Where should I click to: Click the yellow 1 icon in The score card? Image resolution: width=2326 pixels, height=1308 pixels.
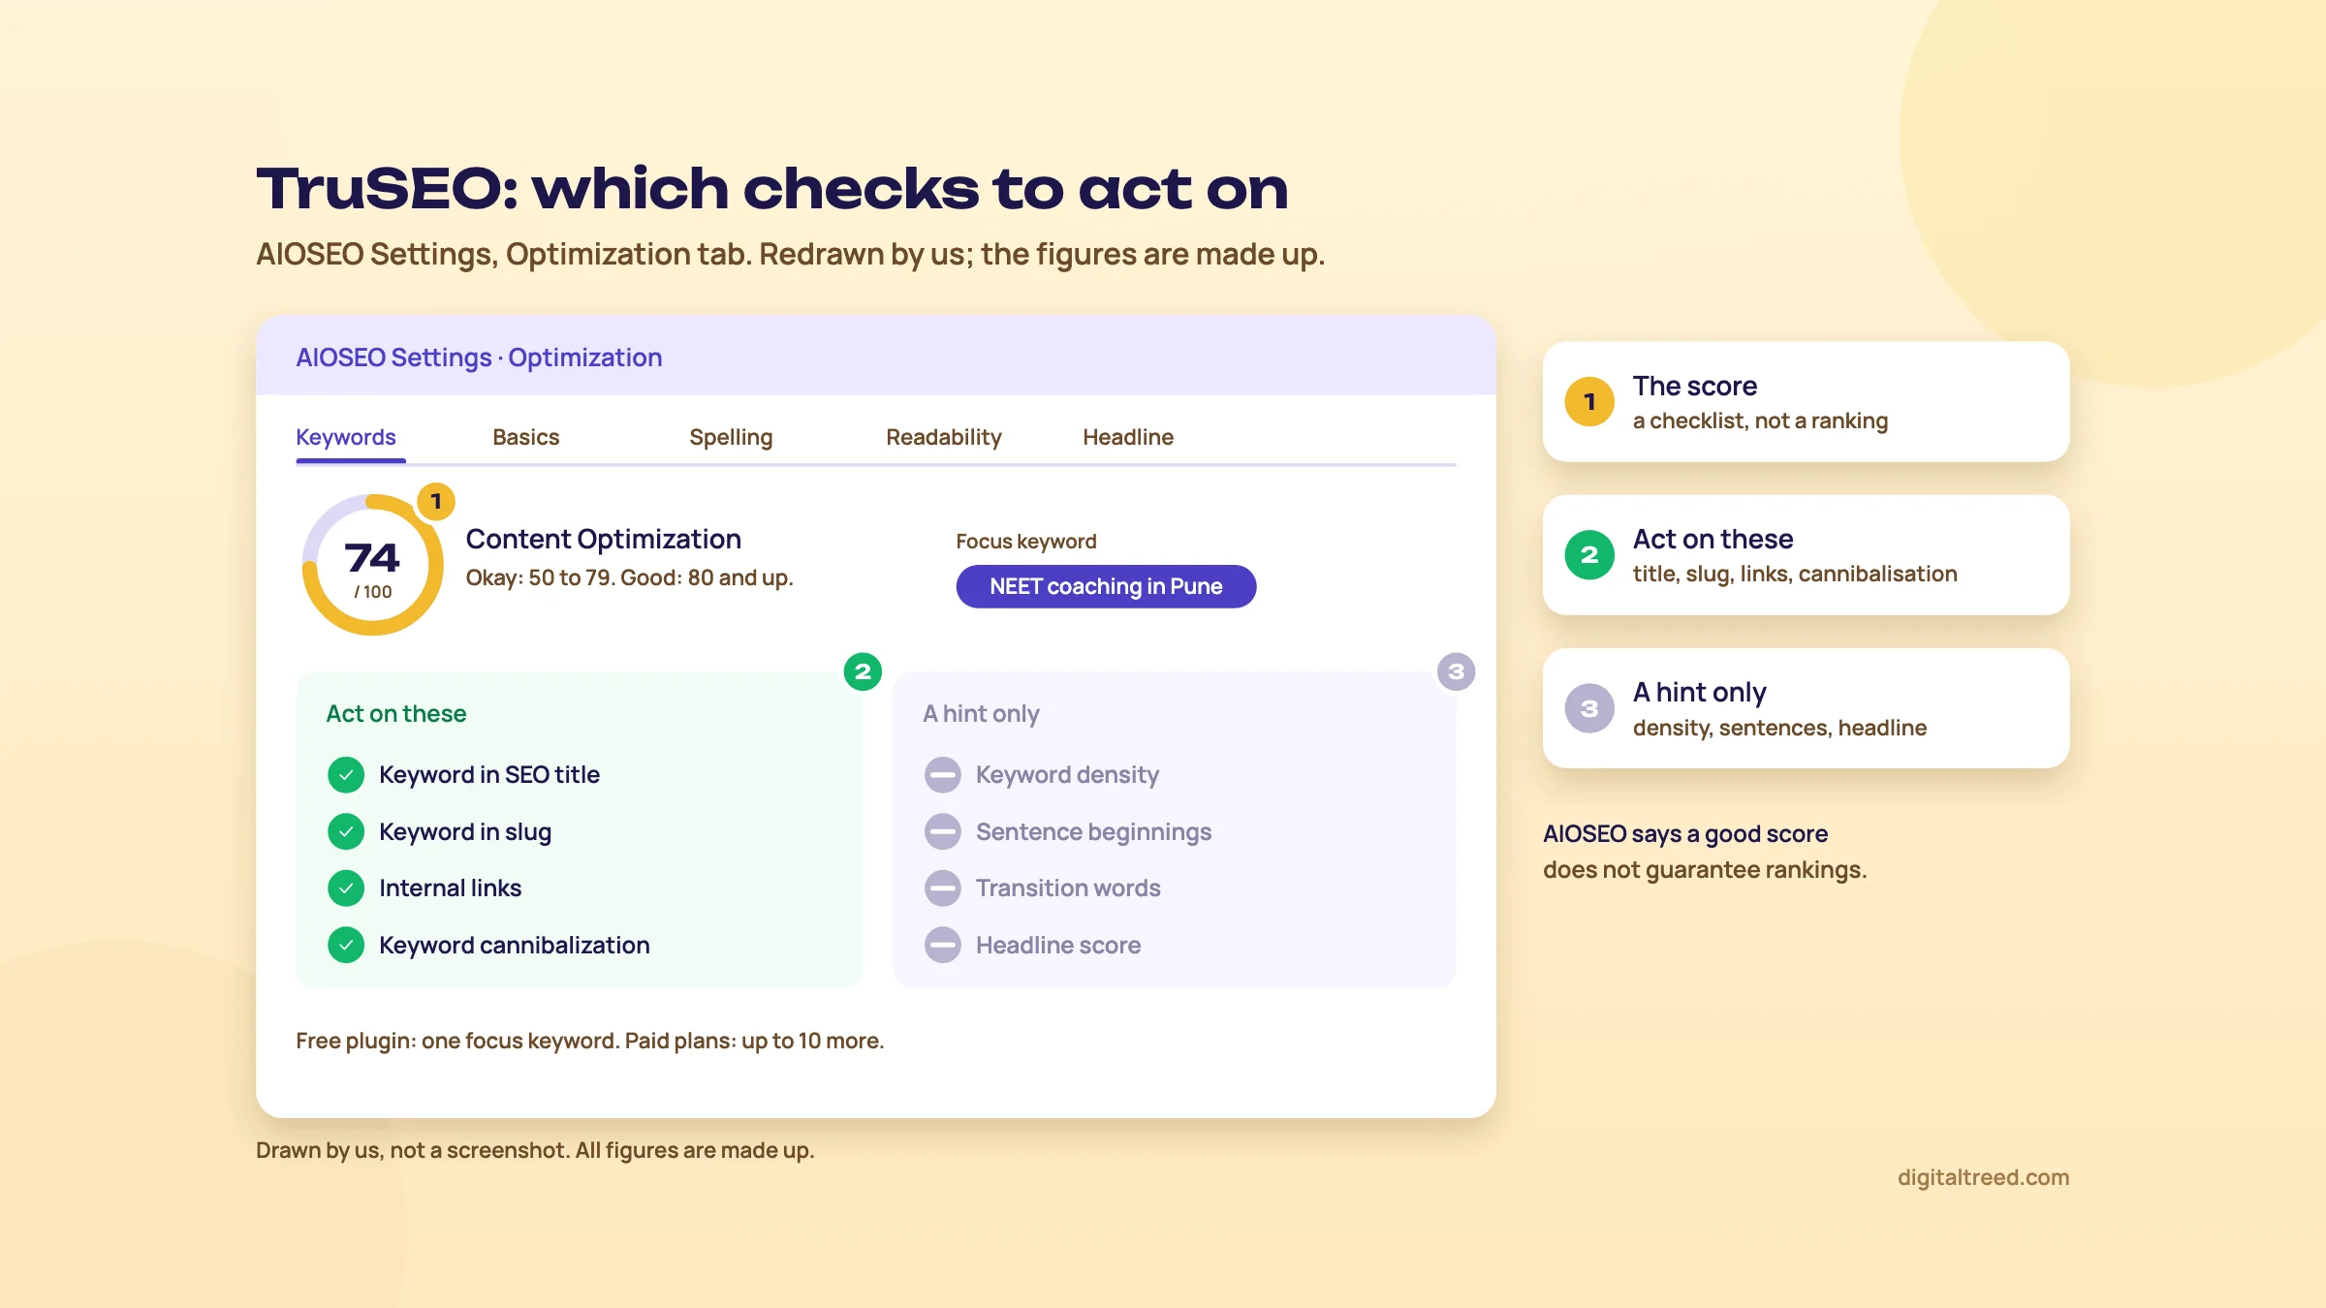coord(1589,401)
